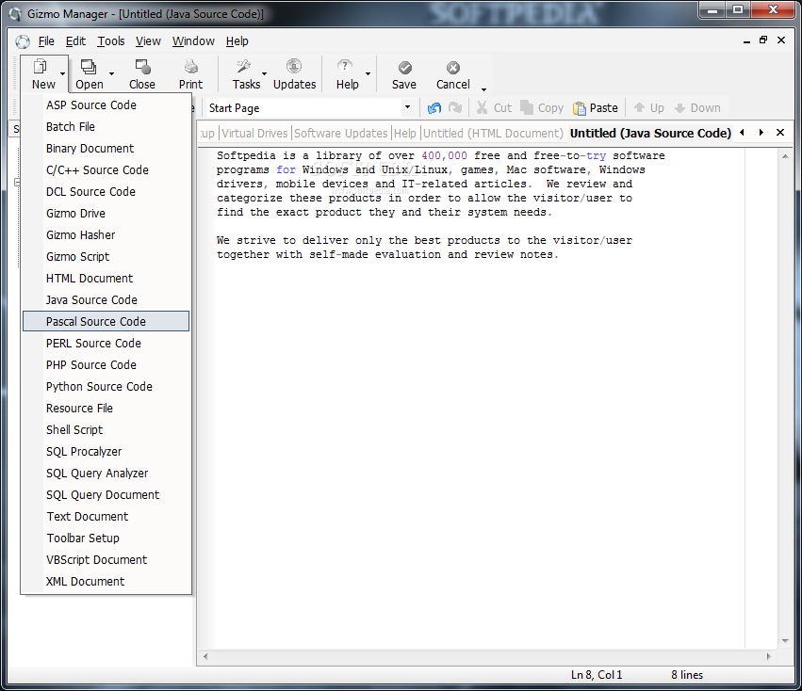Create a new Text Document
This screenshot has height=691, width=802.
pyautogui.click(x=106, y=516)
